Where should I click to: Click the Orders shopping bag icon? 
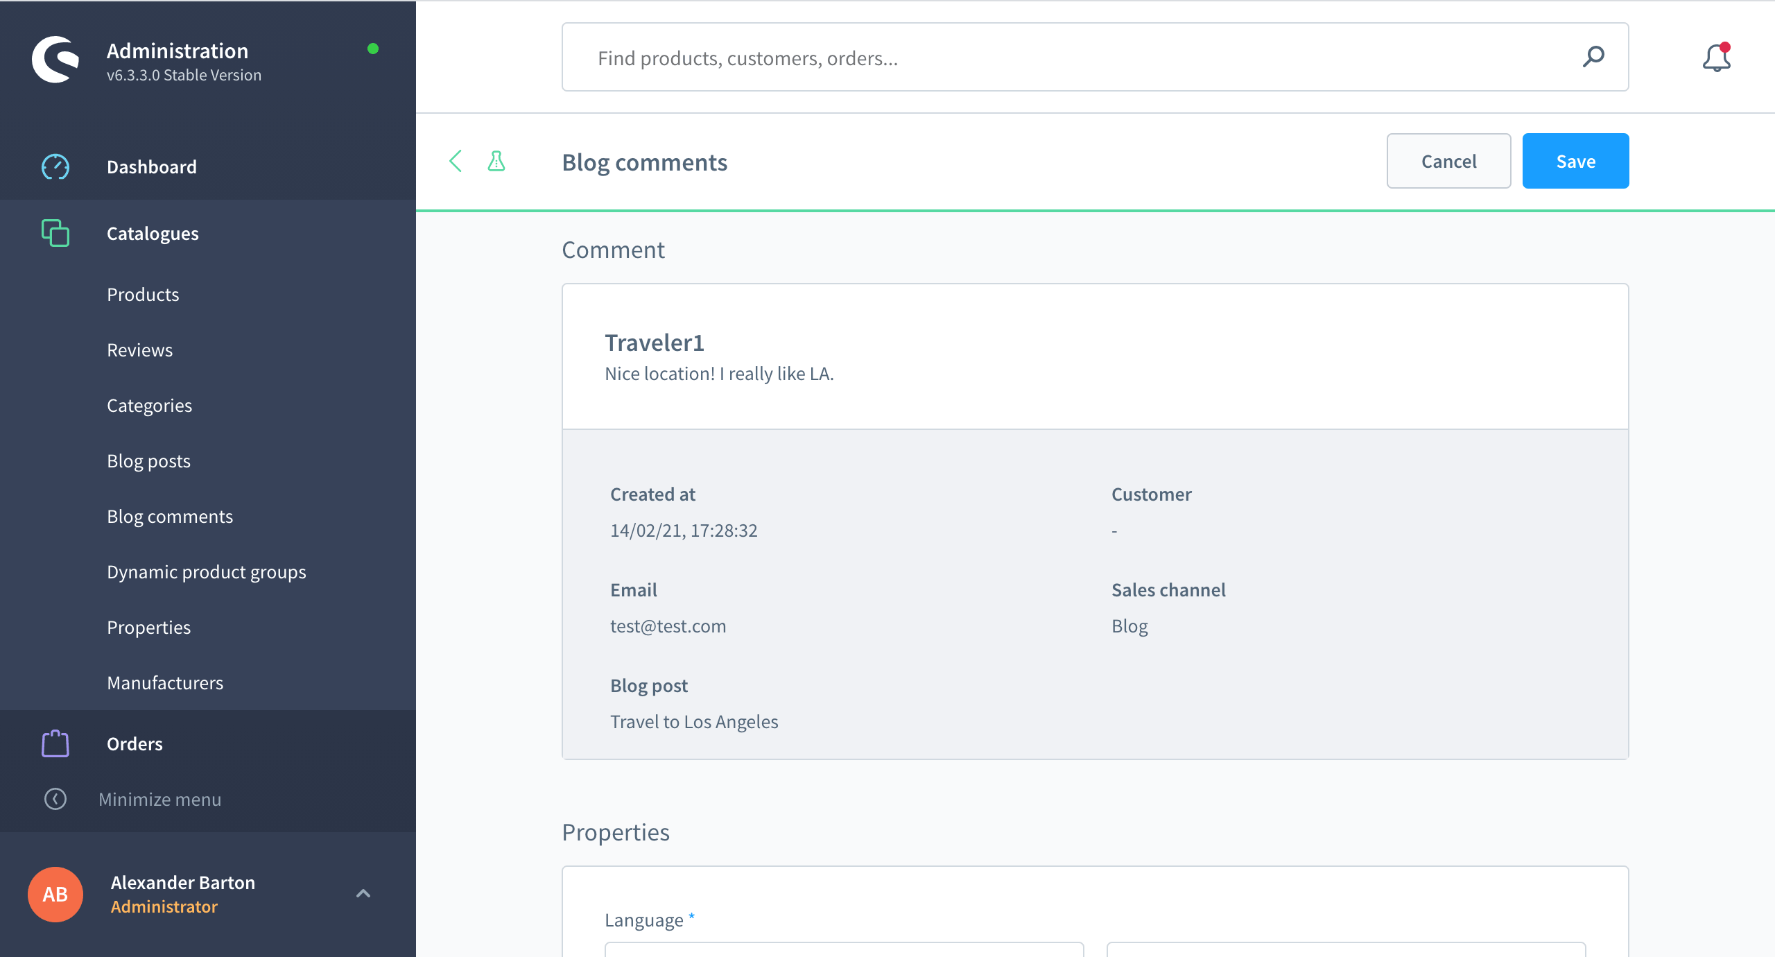(55, 743)
